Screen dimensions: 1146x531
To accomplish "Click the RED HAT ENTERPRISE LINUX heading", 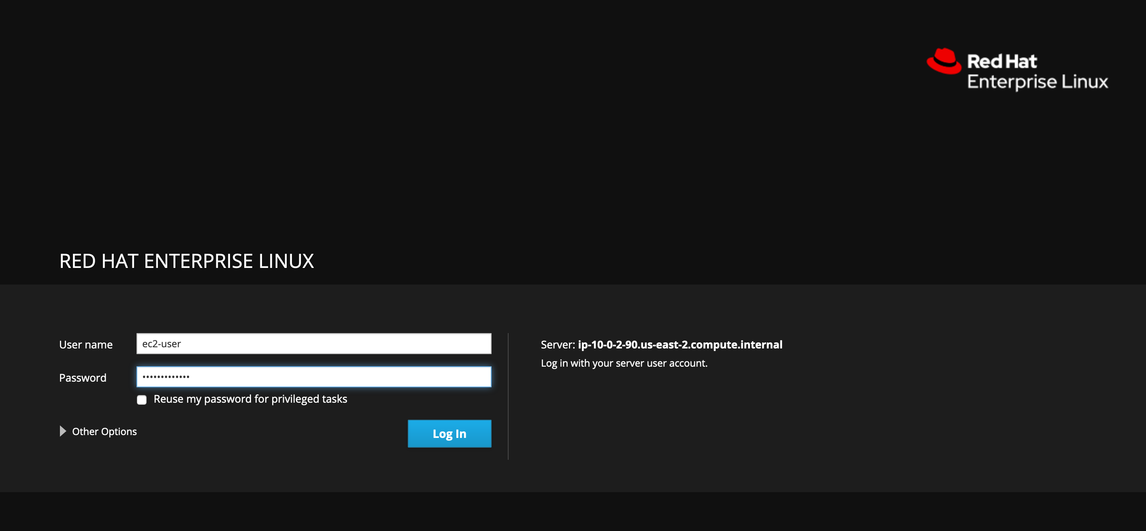I will click(x=186, y=261).
